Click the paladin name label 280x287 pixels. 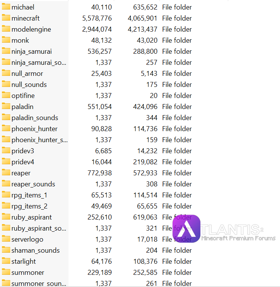click(x=22, y=107)
